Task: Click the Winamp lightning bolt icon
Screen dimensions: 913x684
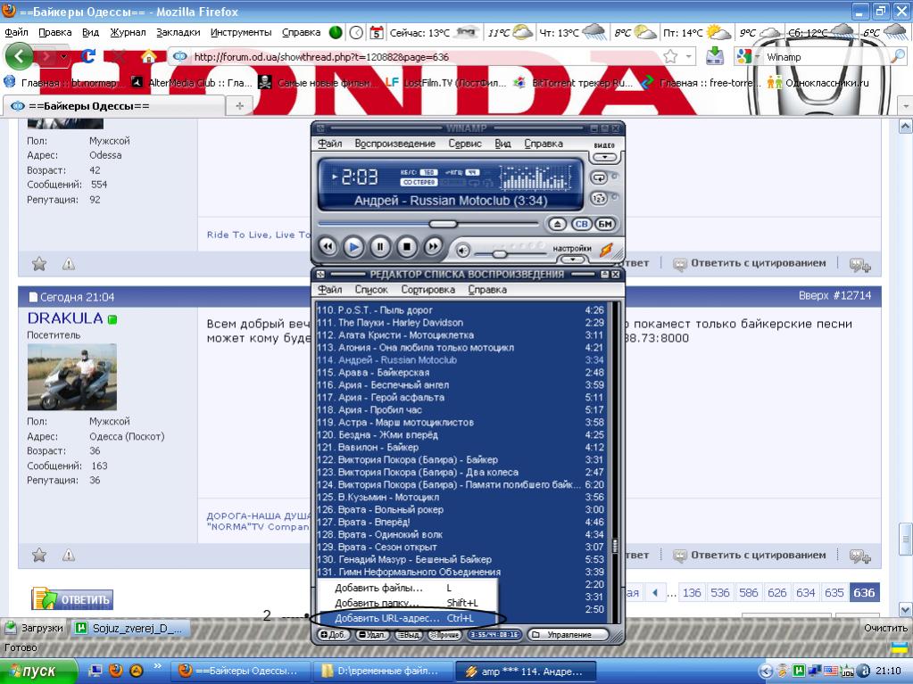Action: tap(606, 250)
